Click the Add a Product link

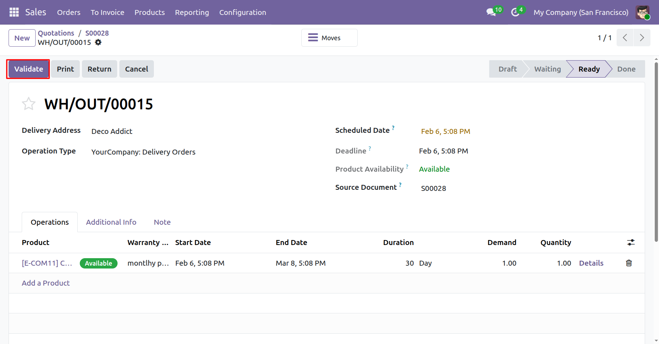46,283
